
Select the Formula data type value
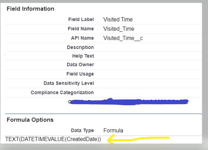point(113,130)
